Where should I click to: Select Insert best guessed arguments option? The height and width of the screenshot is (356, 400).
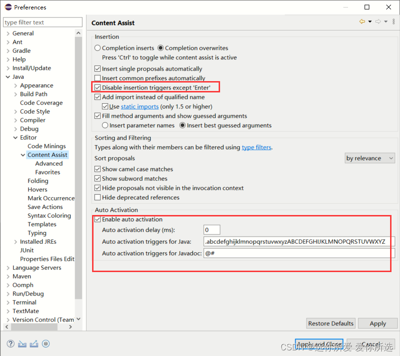(x=182, y=125)
